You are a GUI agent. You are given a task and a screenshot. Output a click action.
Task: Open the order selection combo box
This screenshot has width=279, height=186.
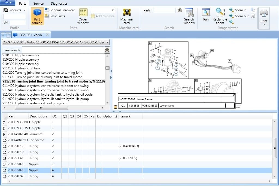tap(103, 10)
